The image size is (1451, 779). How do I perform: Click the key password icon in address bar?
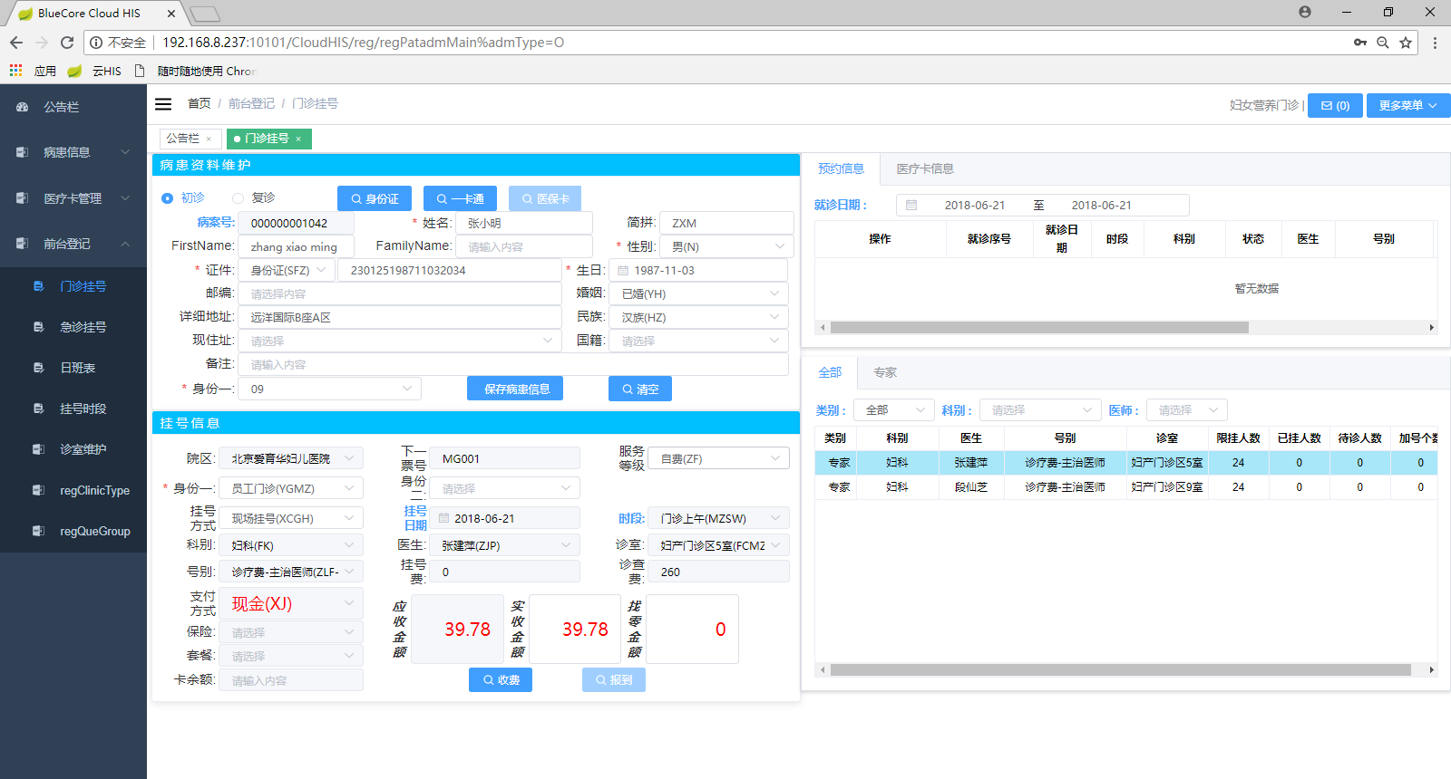(1360, 43)
